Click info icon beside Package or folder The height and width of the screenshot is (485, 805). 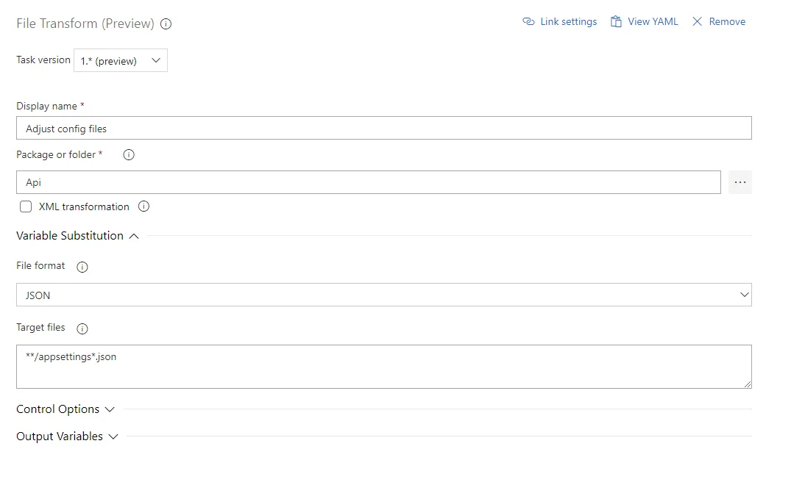[x=129, y=155]
